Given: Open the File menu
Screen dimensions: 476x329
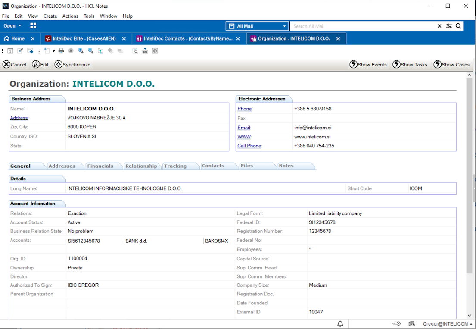Looking at the screenshot, I should click(6, 16).
